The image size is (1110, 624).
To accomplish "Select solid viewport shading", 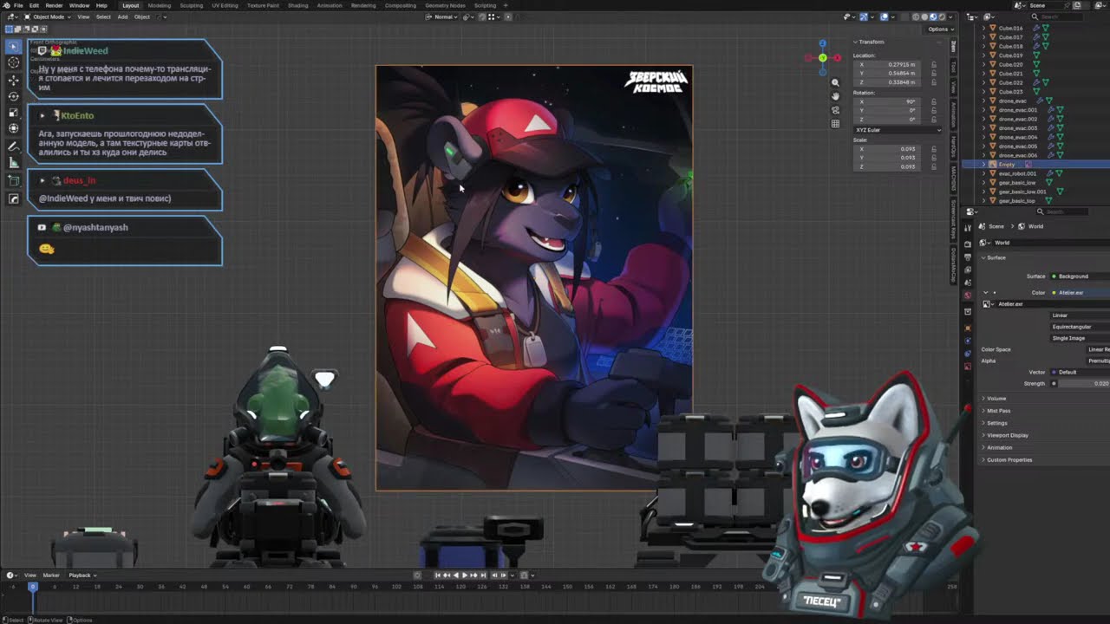I will coord(925,16).
